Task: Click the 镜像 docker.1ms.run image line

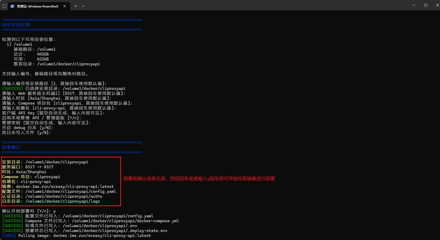Action: [x=58, y=187]
